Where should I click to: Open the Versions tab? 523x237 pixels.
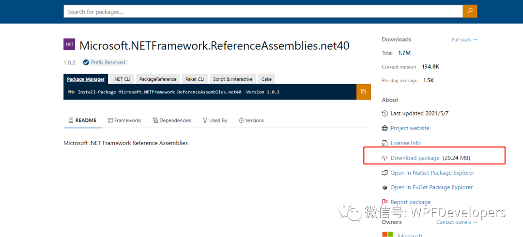click(251, 120)
